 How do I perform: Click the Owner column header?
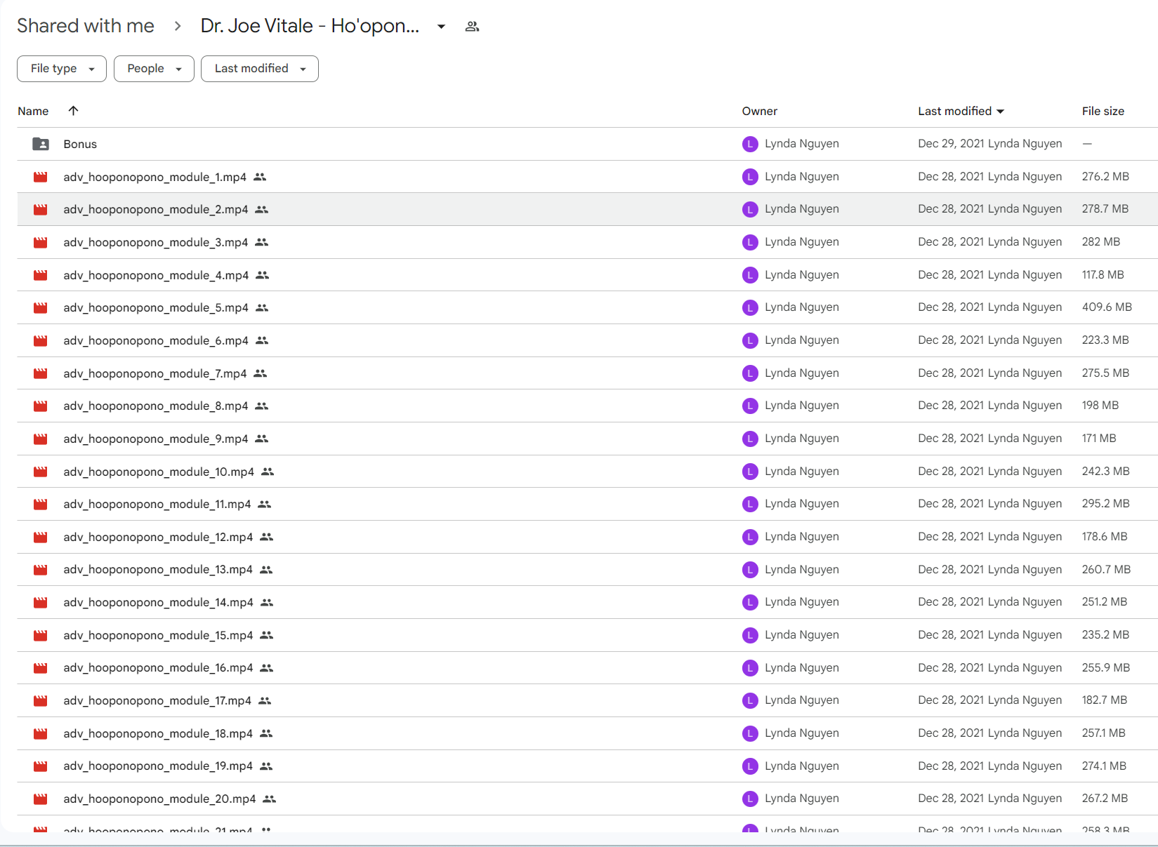click(x=759, y=111)
